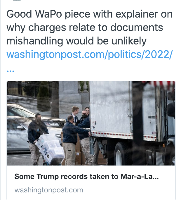Open the article preview photo of the truck
This screenshot has width=181, height=200.
point(91,123)
